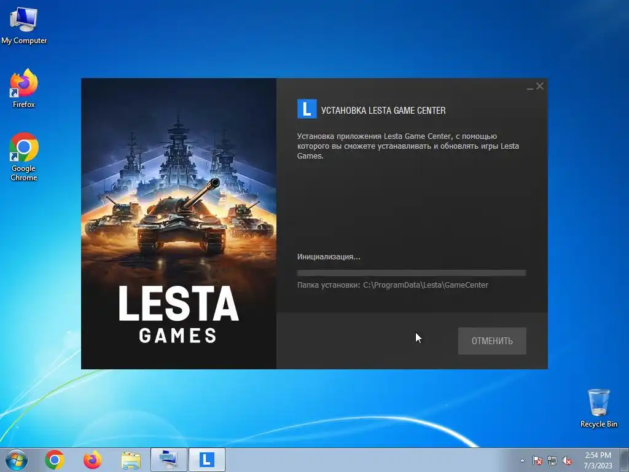The image size is (629, 472).
Task: Open the Windows Start menu
Action: 17,460
